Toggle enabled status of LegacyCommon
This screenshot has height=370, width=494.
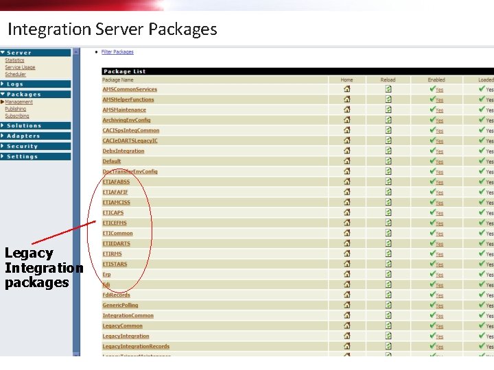440,326
